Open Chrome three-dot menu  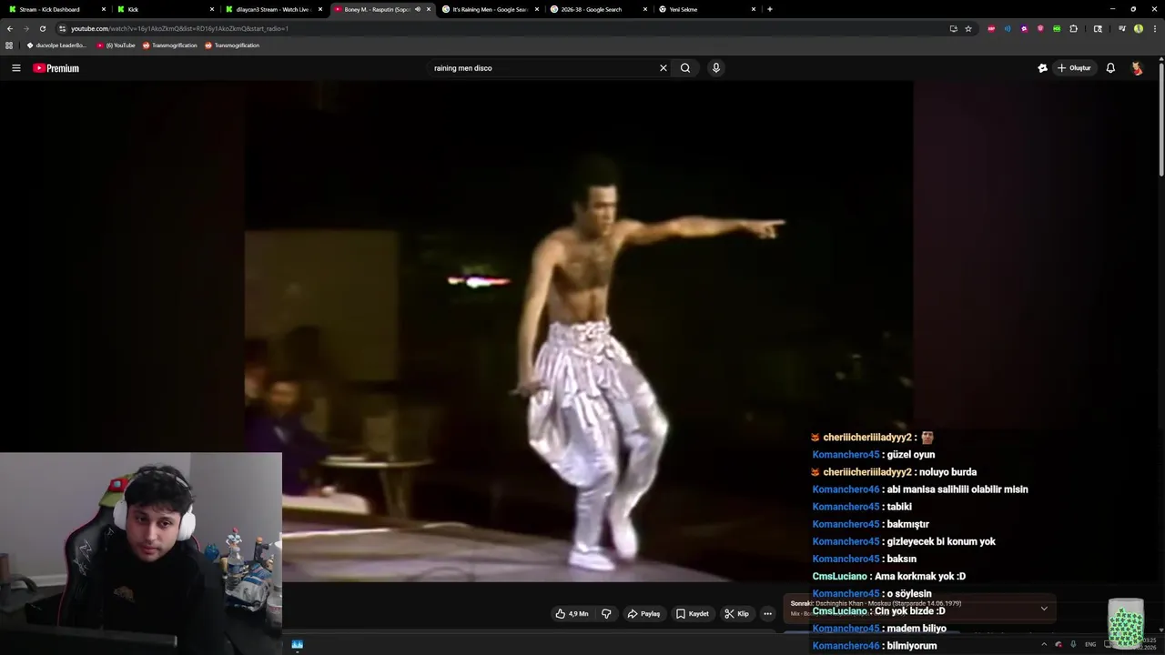pos(1153,28)
